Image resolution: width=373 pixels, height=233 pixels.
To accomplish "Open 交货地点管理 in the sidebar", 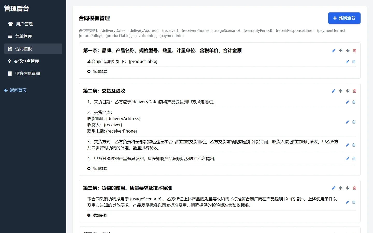I will pos(33,61).
